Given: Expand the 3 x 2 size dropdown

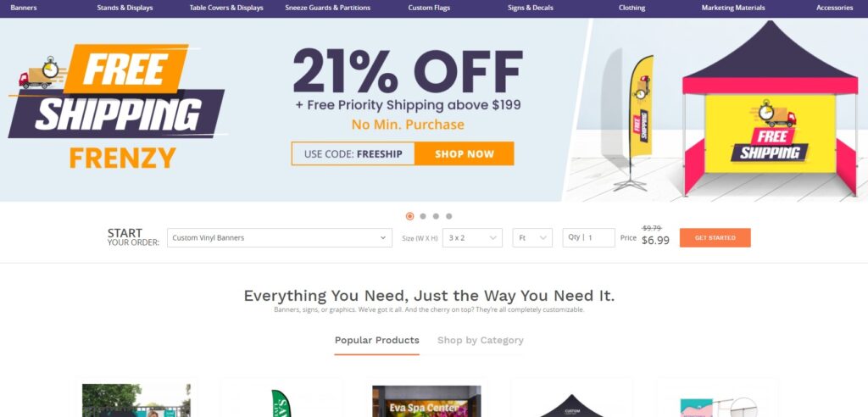Looking at the screenshot, I should pyautogui.click(x=472, y=237).
